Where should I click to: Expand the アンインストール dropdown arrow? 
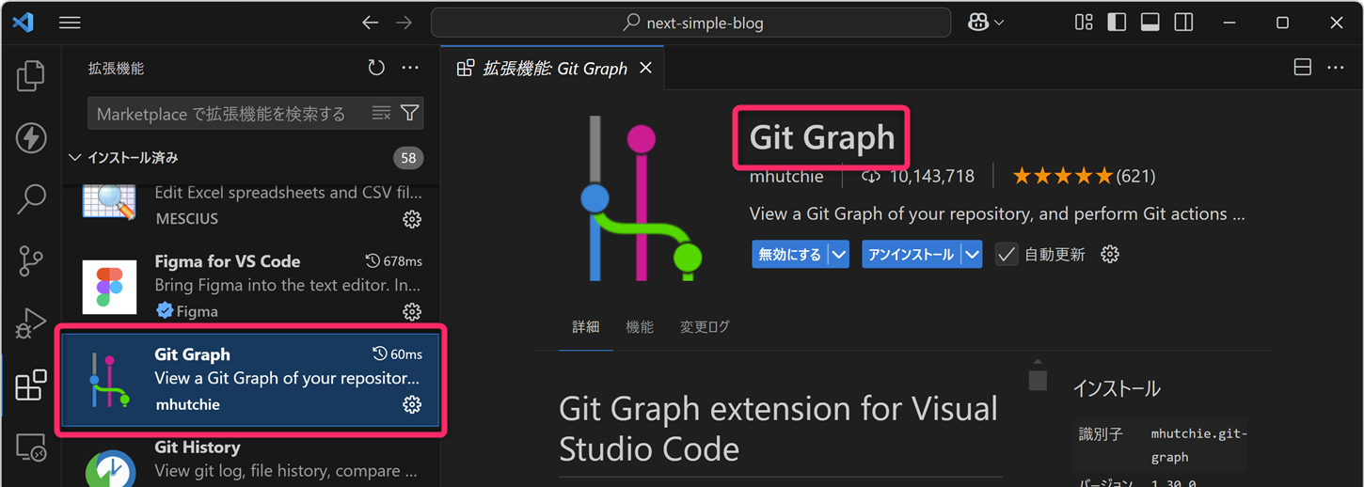[x=972, y=255]
